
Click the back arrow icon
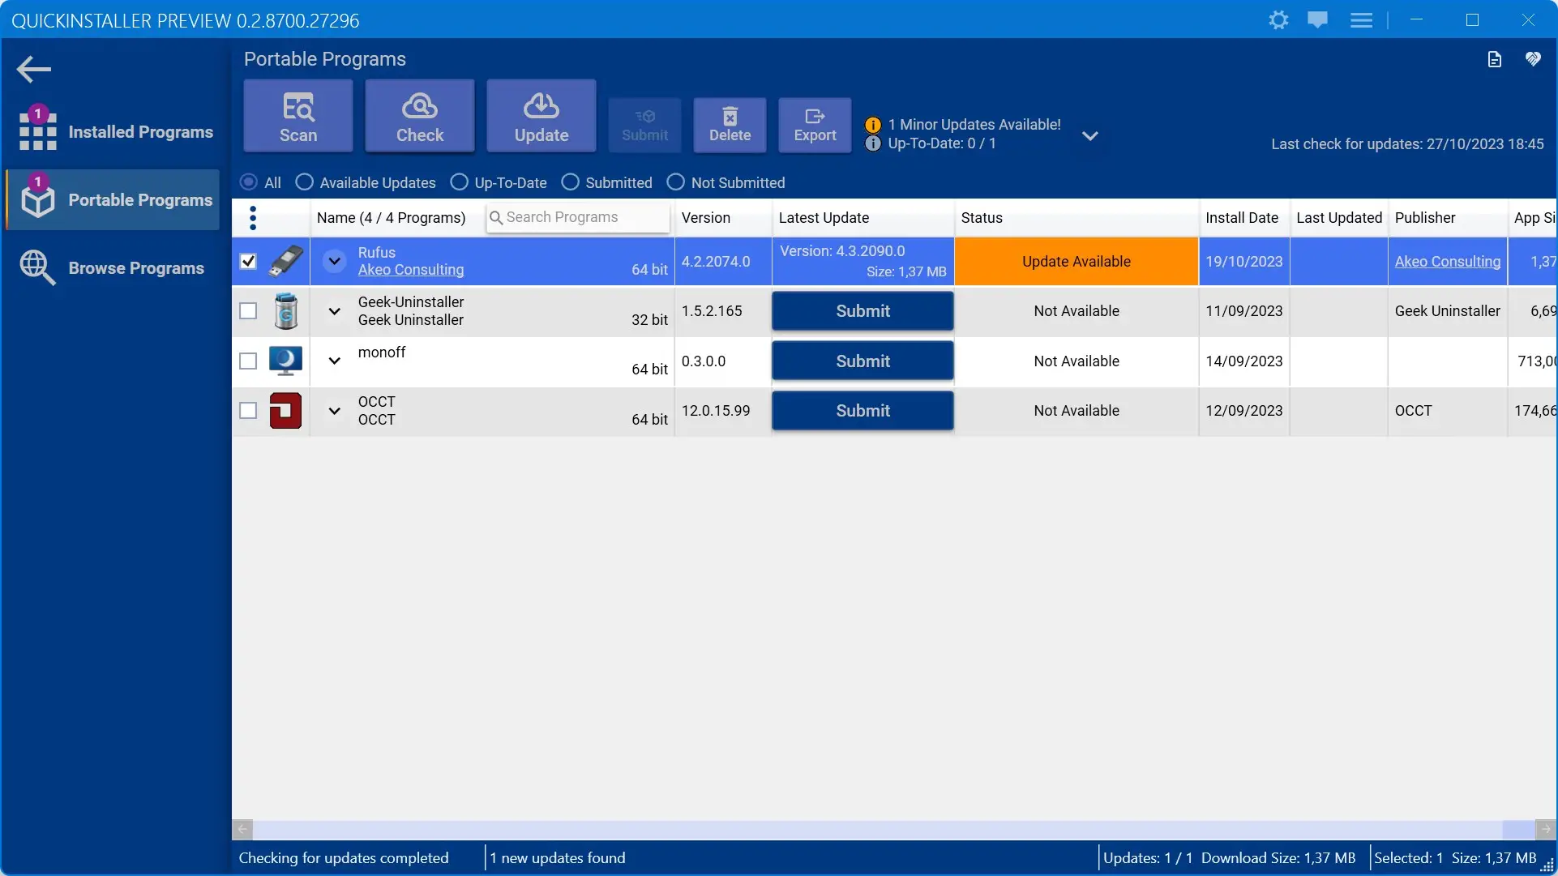[x=34, y=69]
